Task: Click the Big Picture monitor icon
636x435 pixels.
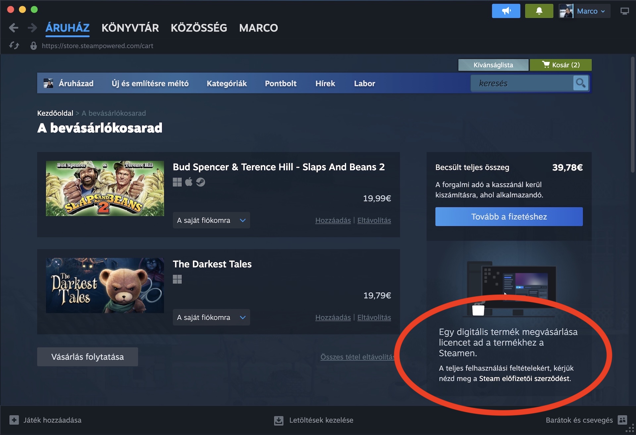Action: (624, 11)
